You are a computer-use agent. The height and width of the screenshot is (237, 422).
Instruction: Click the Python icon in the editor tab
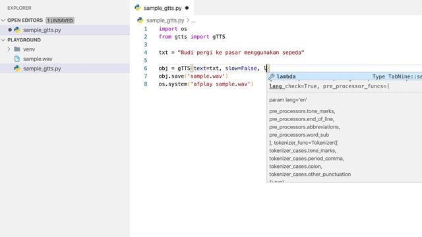138,8
